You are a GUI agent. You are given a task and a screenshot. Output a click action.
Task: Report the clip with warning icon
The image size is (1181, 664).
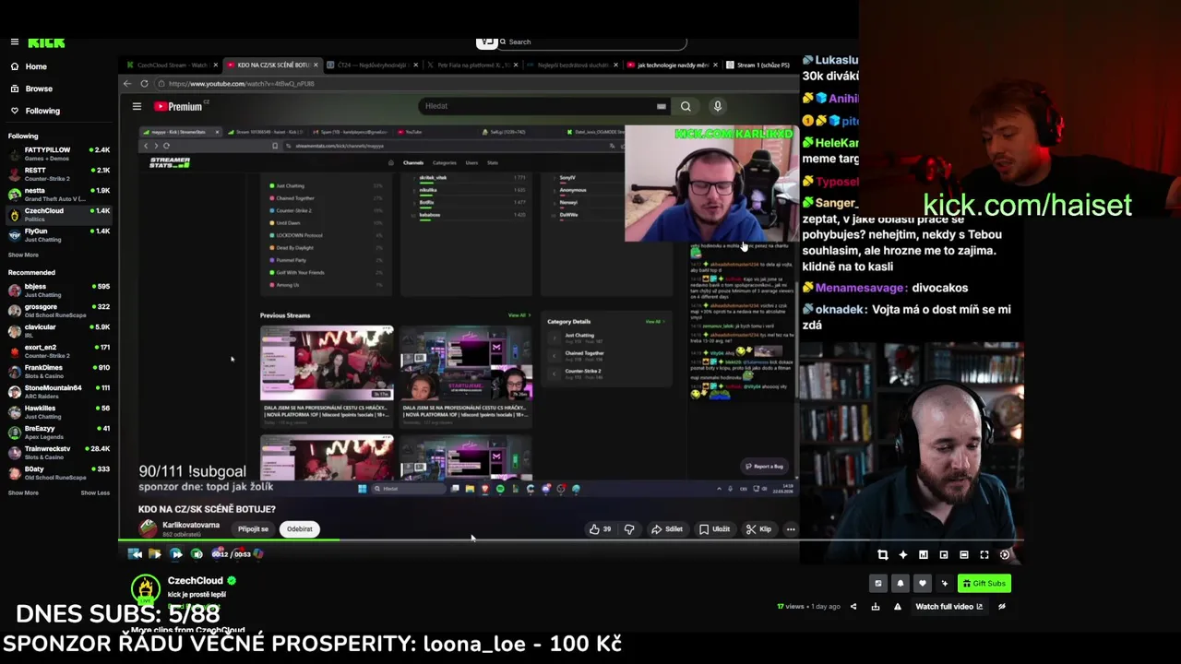(898, 607)
